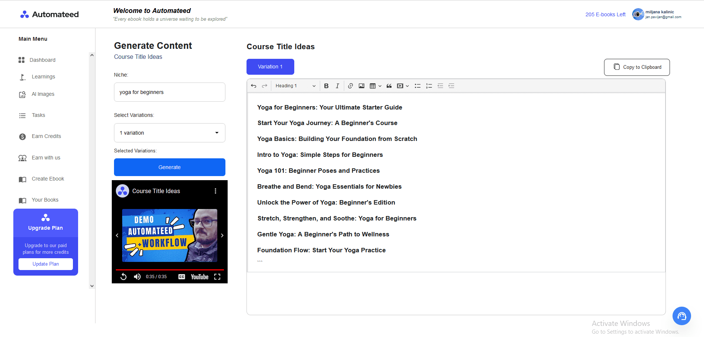Apply block quote formatting
Image resolution: width=704 pixels, height=337 pixels.
[x=389, y=85]
